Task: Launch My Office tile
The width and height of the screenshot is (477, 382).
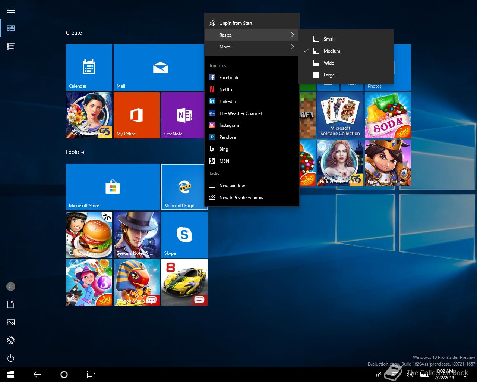Action: [137, 115]
